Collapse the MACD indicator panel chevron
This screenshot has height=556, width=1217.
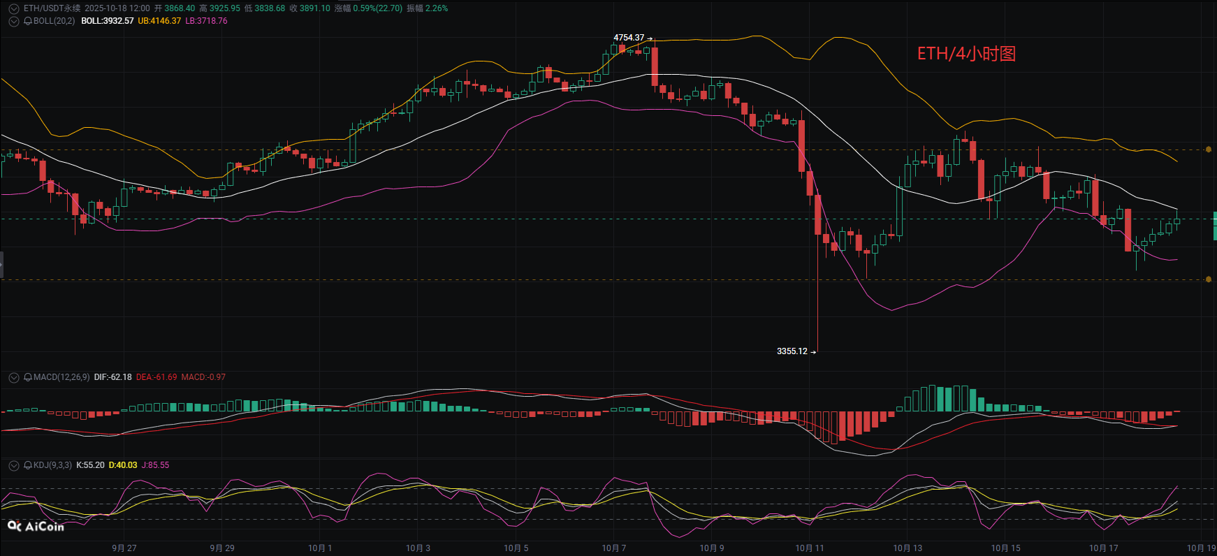point(13,377)
